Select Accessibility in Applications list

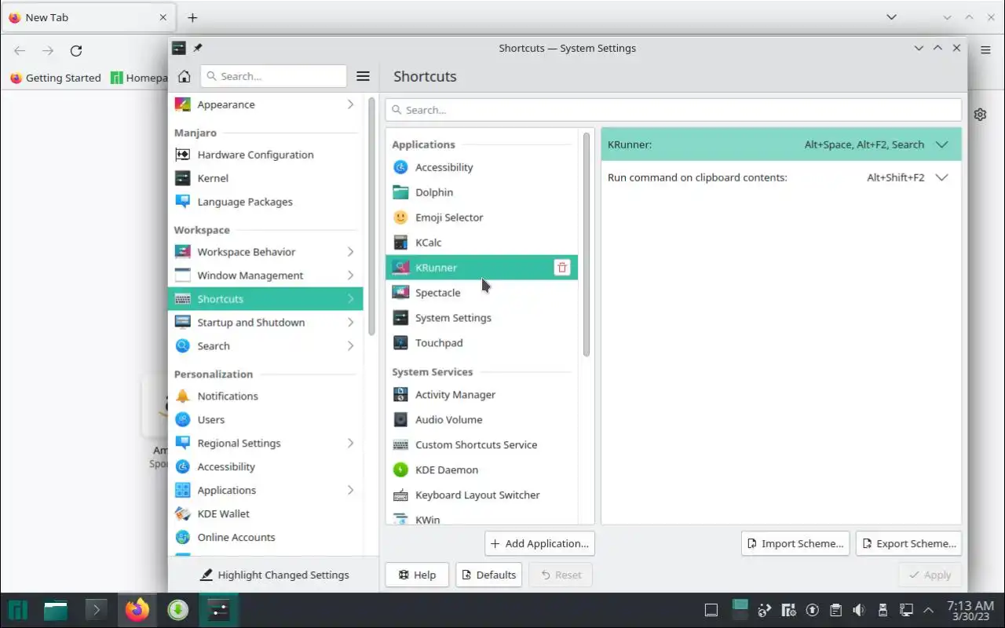(481, 167)
